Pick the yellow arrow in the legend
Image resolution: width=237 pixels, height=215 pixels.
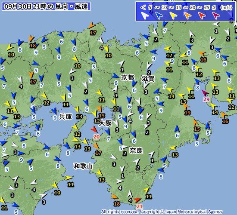173,15
